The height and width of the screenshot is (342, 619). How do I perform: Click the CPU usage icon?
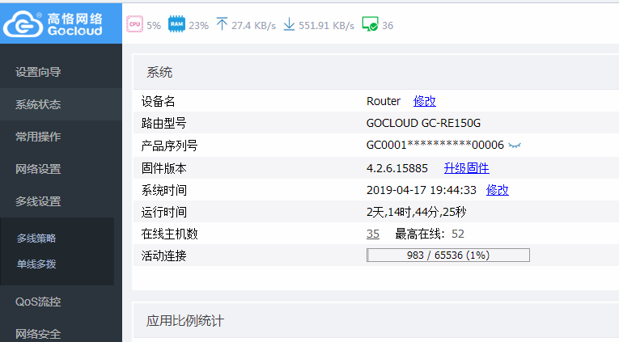click(x=134, y=24)
